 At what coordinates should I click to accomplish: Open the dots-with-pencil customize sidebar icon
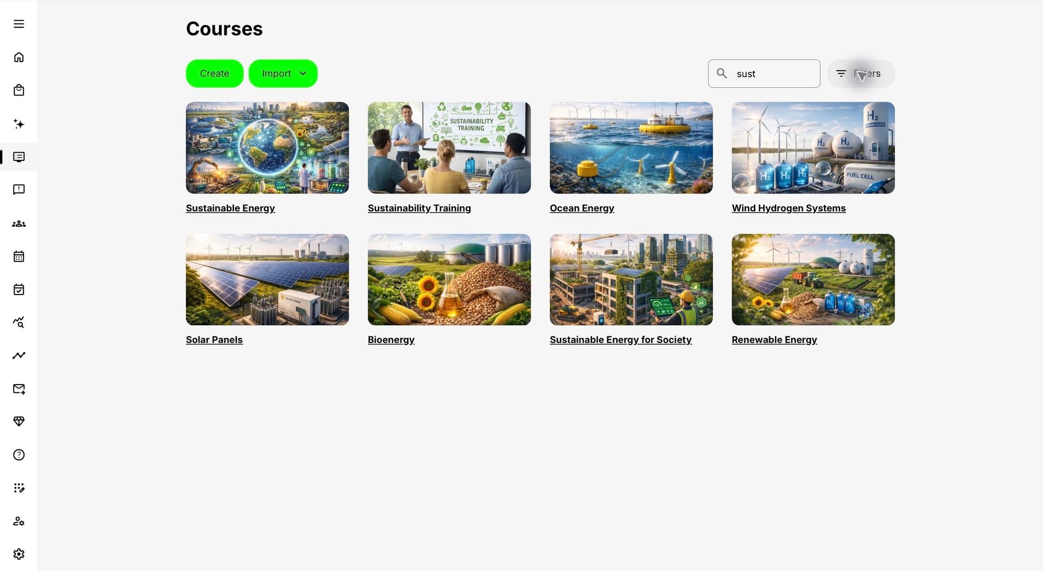pyautogui.click(x=19, y=488)
